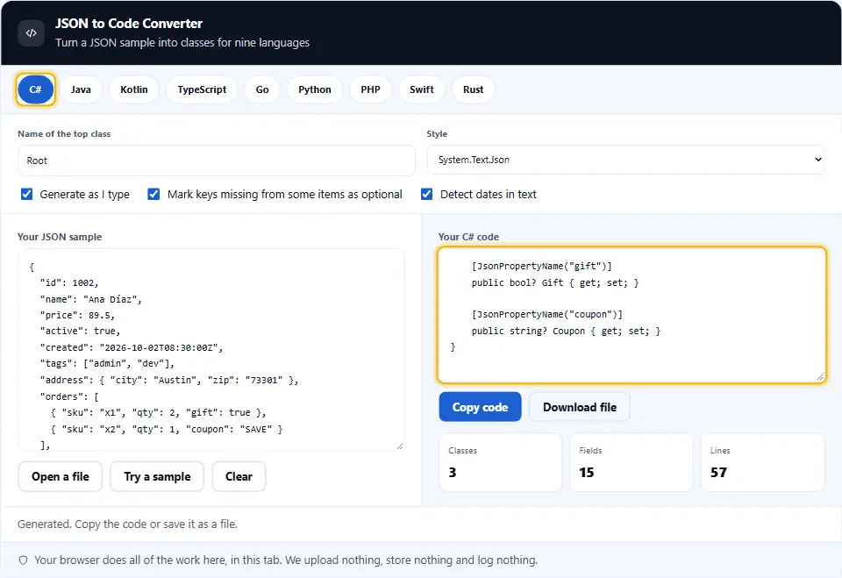This screenshot has height=578, width=842.
Task: Click inside the JSON sample textarea
Action: click(210, 349)
